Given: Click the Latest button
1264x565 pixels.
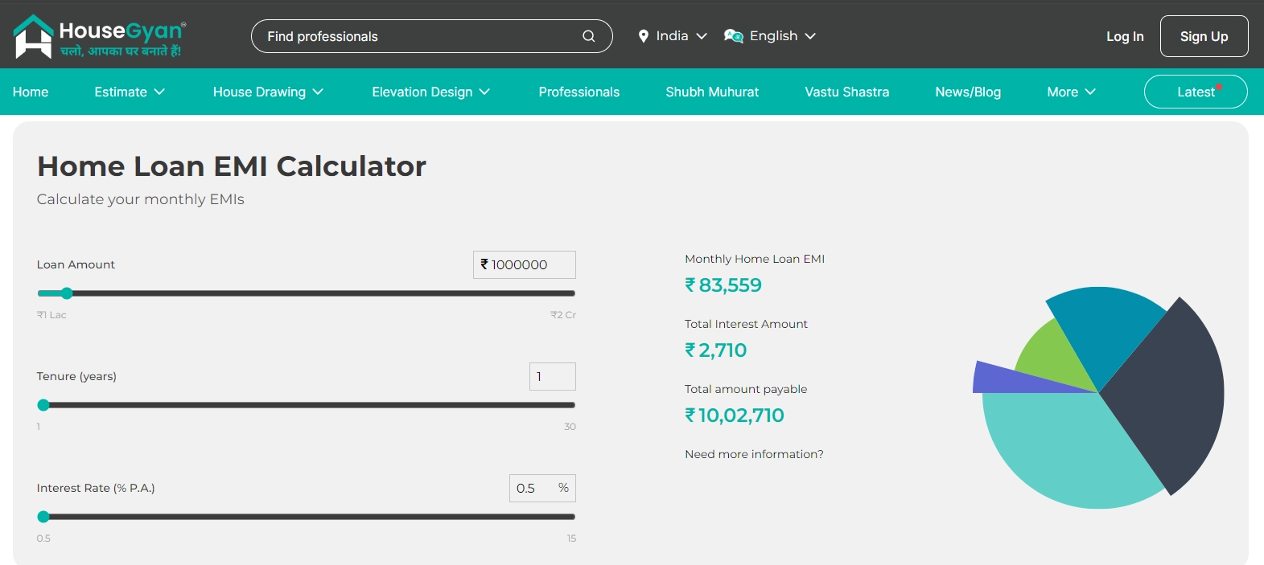Looking at the screenshot, I should [x=1196, y=92].
